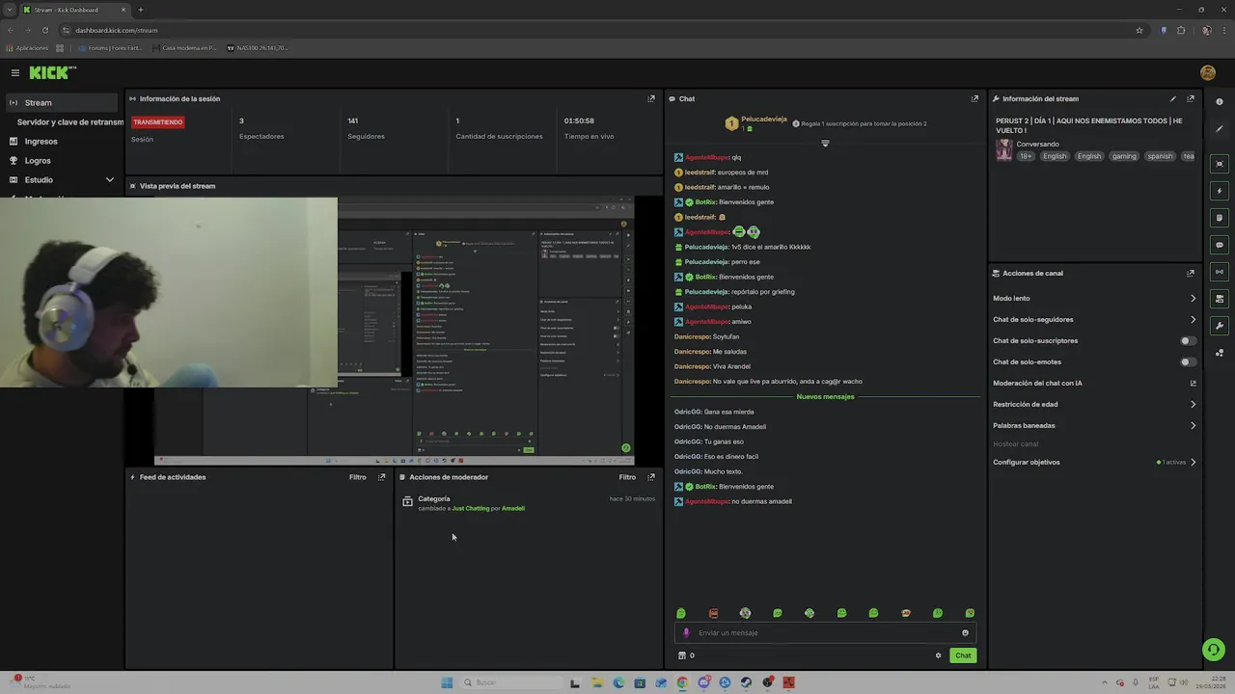Open the user profile avatar menu
The height and width of the screenshot is (694, 1235).
1207,73
